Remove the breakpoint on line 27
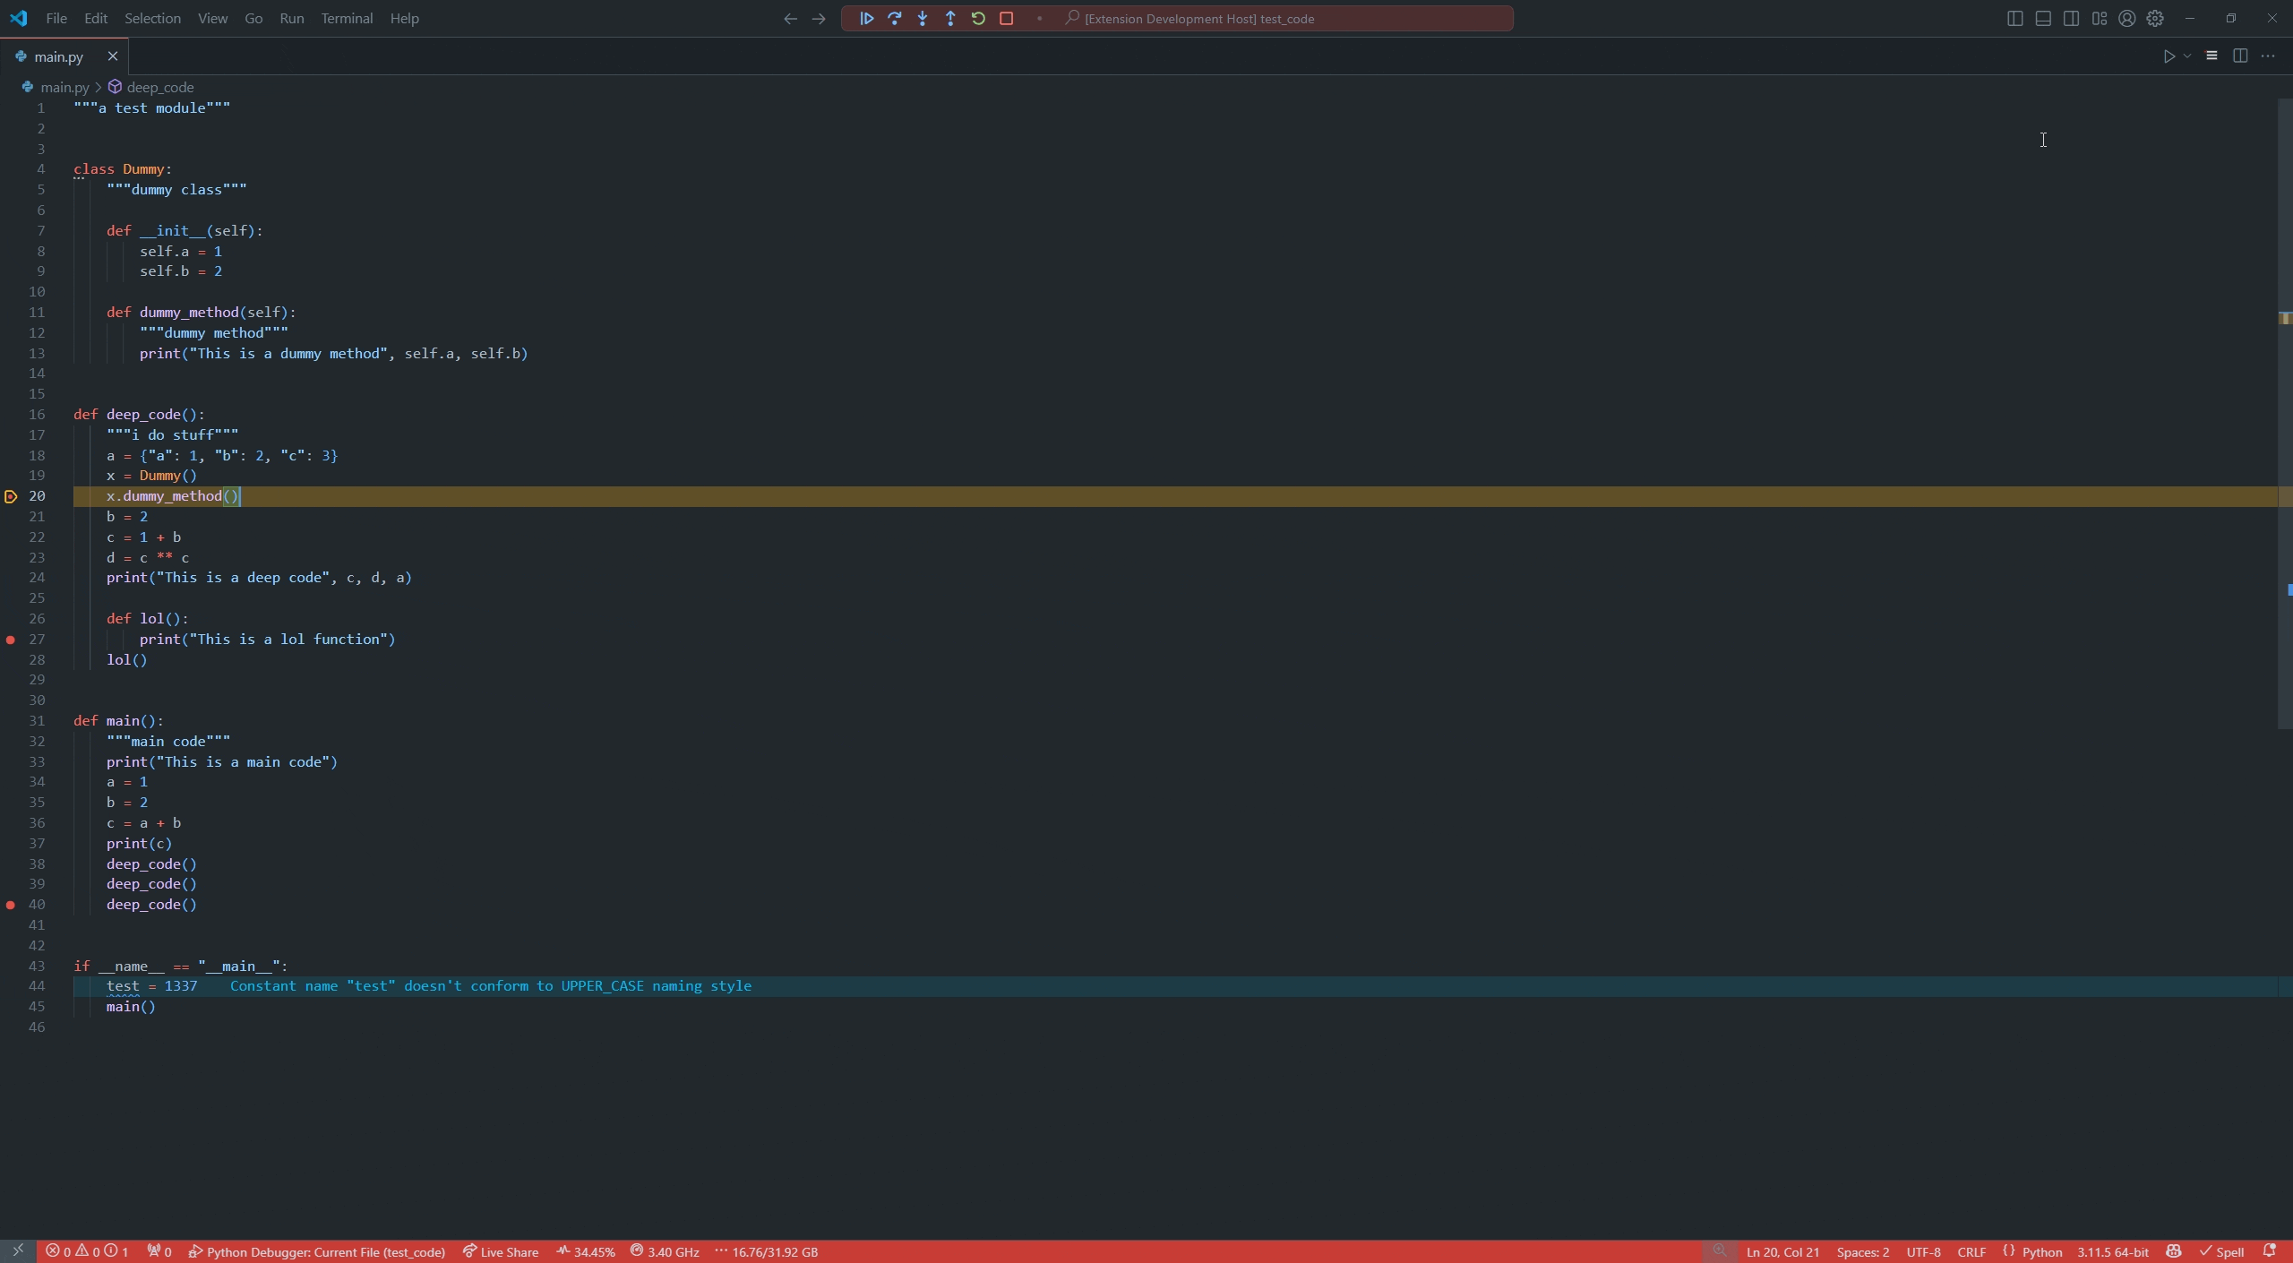Image resolution: width=2293 pixels, height=1263 pixels. pos(11,640)
